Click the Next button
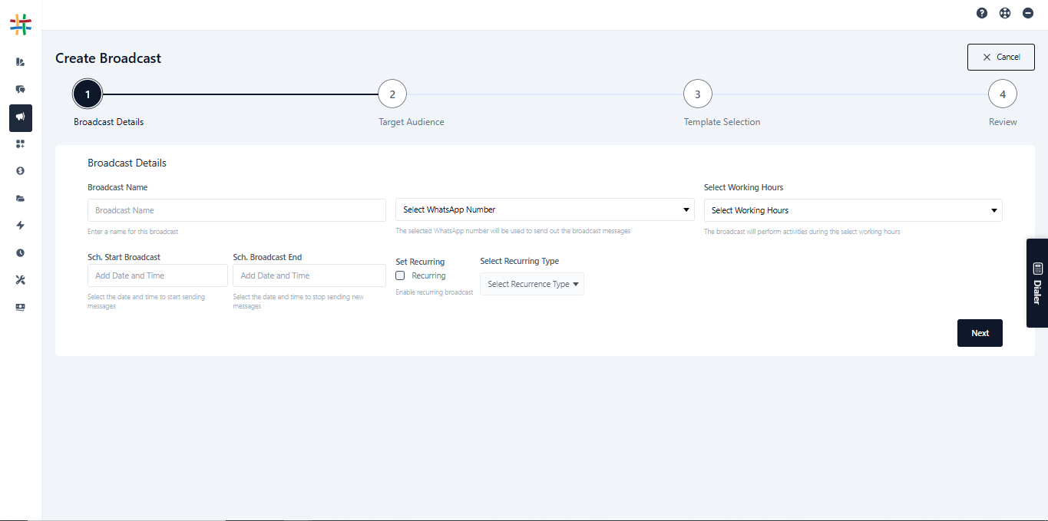1048x521 pixels. [x=980, y=333]
